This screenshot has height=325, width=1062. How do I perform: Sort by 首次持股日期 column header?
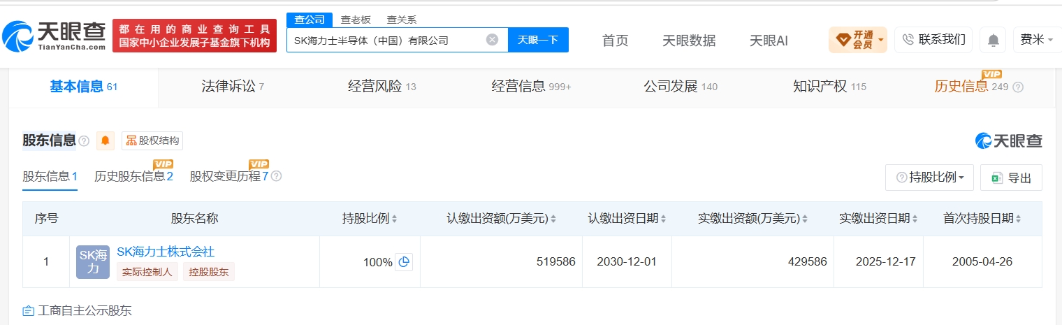982,219
